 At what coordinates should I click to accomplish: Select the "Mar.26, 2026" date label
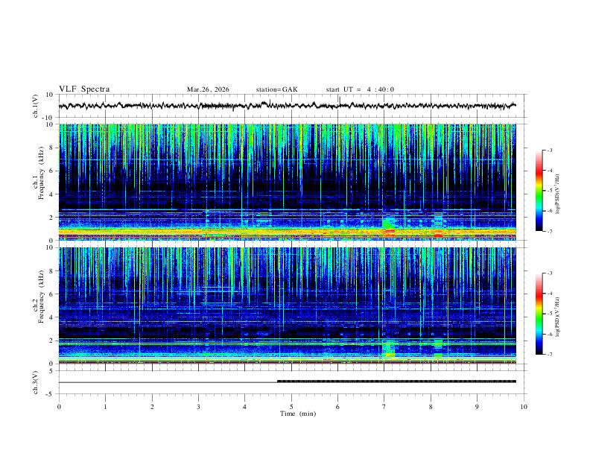click(x=208, y=89)
